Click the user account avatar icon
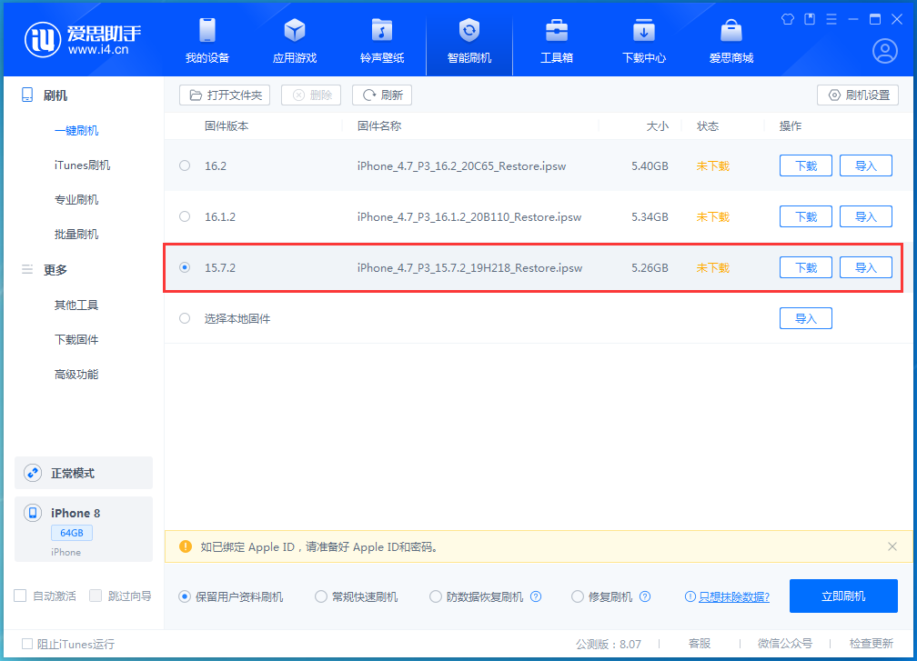 tap(885, 51)
